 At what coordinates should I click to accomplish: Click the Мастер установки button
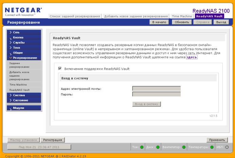23,140
